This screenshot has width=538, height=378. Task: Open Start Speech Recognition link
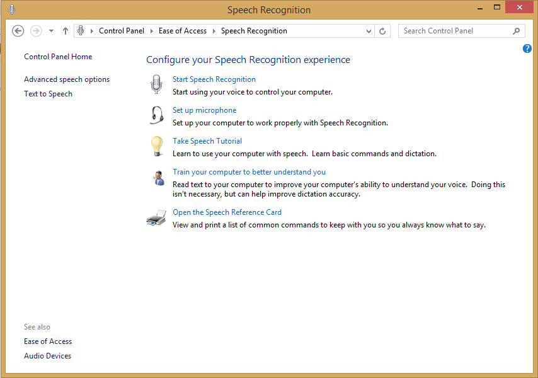tap(214, 79)
